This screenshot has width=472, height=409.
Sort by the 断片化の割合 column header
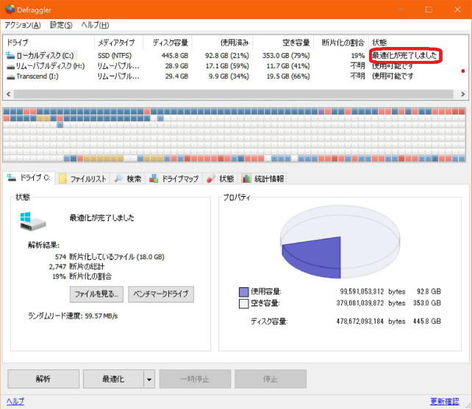click(340, 43)
